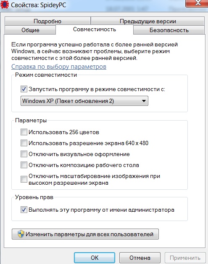Check 'Отключить композицию рабочего стола' option
The width and height of the screenshot is (208, 264).
(24, 165)
